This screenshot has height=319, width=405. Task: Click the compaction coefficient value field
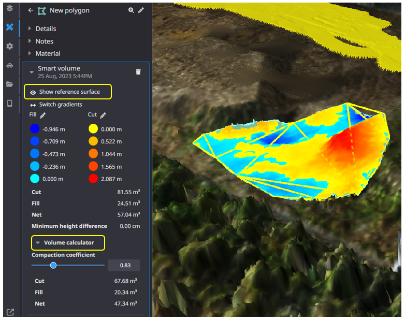click(124, 265)
